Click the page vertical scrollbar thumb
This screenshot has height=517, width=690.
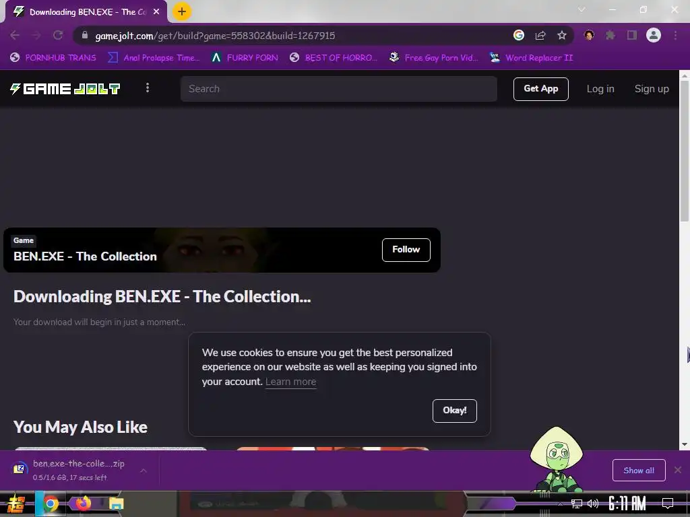(685, 151)
